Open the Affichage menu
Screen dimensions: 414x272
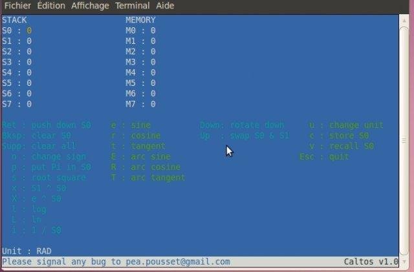point(90,6)
